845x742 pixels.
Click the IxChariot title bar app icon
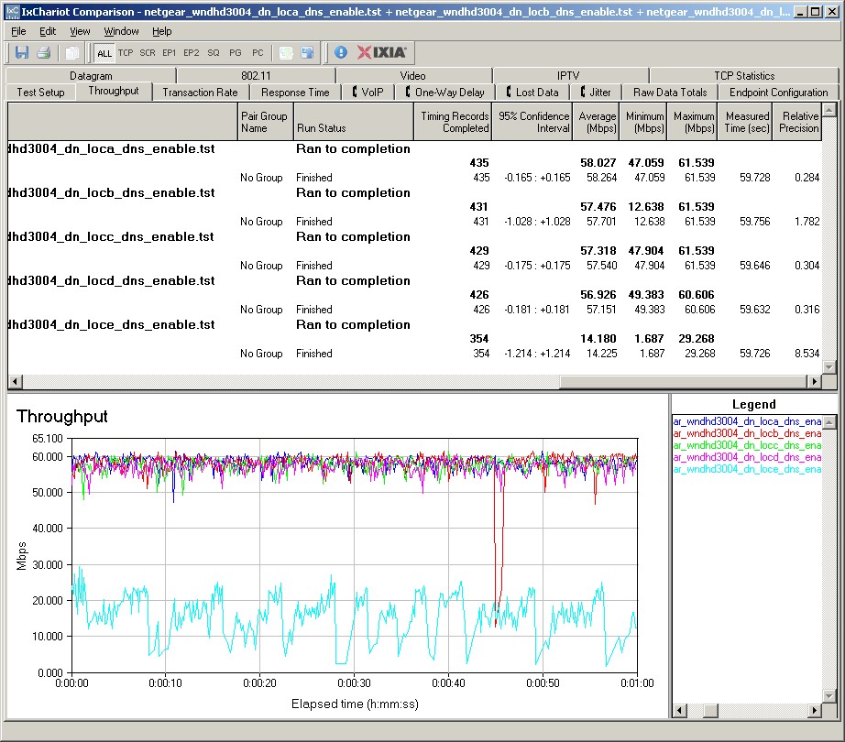click(12, 11)
